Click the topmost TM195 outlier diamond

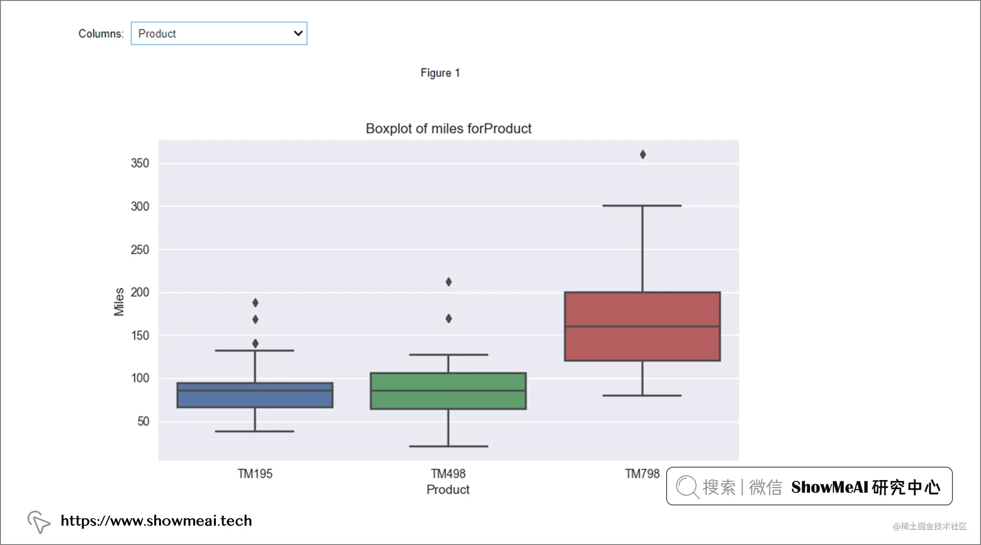tap(255, 303)
